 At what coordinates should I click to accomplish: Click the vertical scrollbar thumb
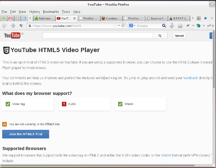214,59
